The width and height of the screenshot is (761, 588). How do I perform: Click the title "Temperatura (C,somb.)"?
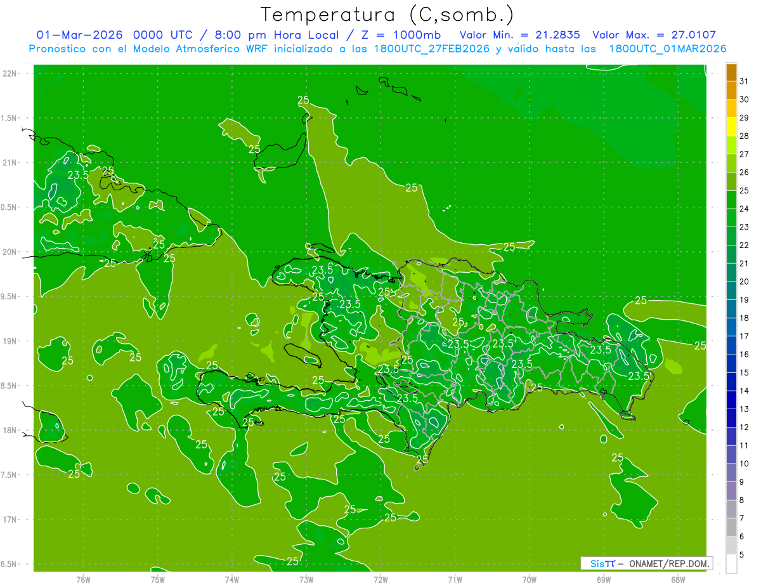[x=387, y=14]
